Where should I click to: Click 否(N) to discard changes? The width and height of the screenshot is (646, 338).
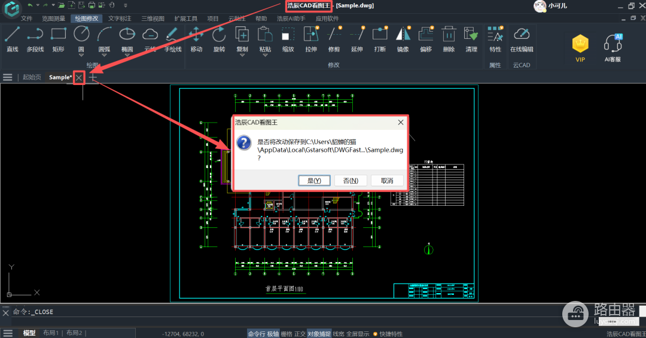[351, 181]
